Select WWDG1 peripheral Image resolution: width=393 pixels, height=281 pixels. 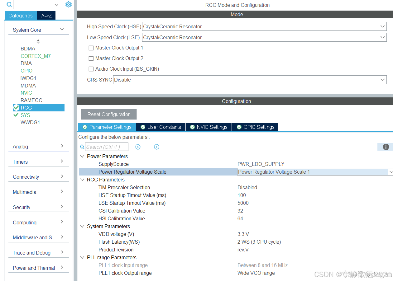tap(30, 122)
